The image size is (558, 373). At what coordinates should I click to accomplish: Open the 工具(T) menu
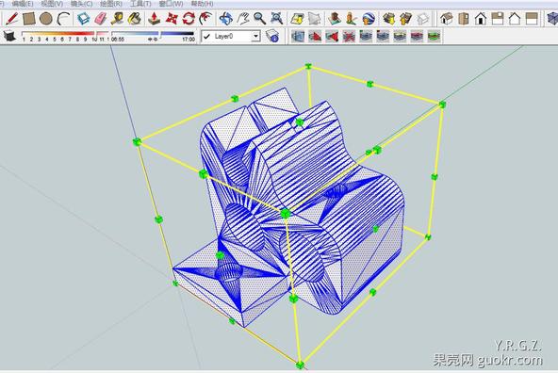[140, 4]
